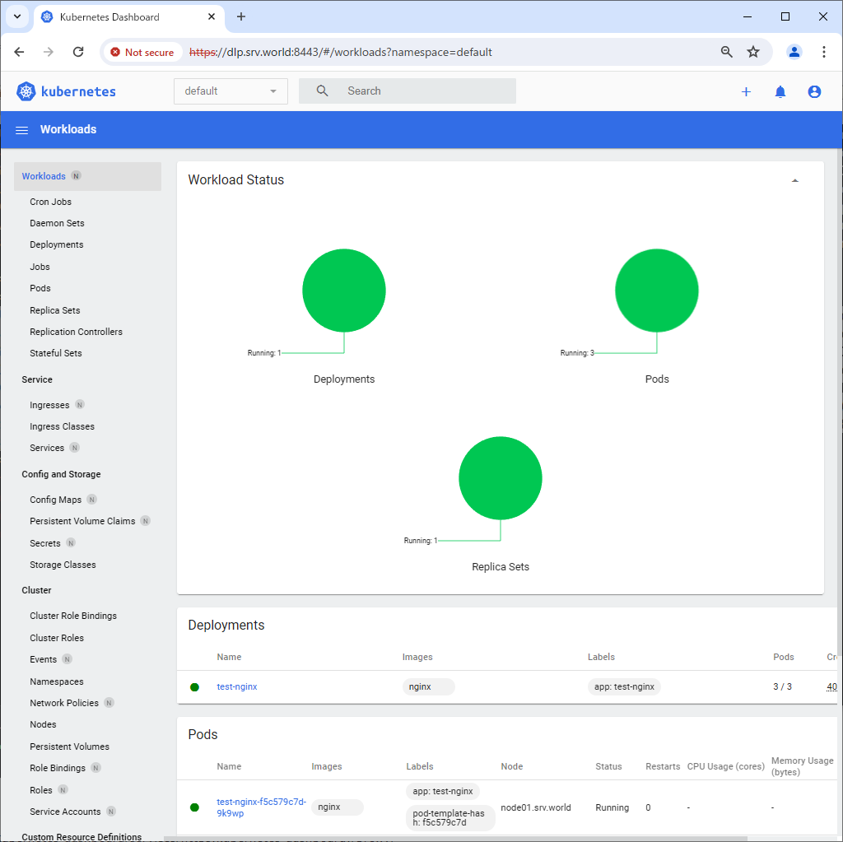Click the Kubernetes logo icon
Screen dimensions: 843x842
pos(26,91)
